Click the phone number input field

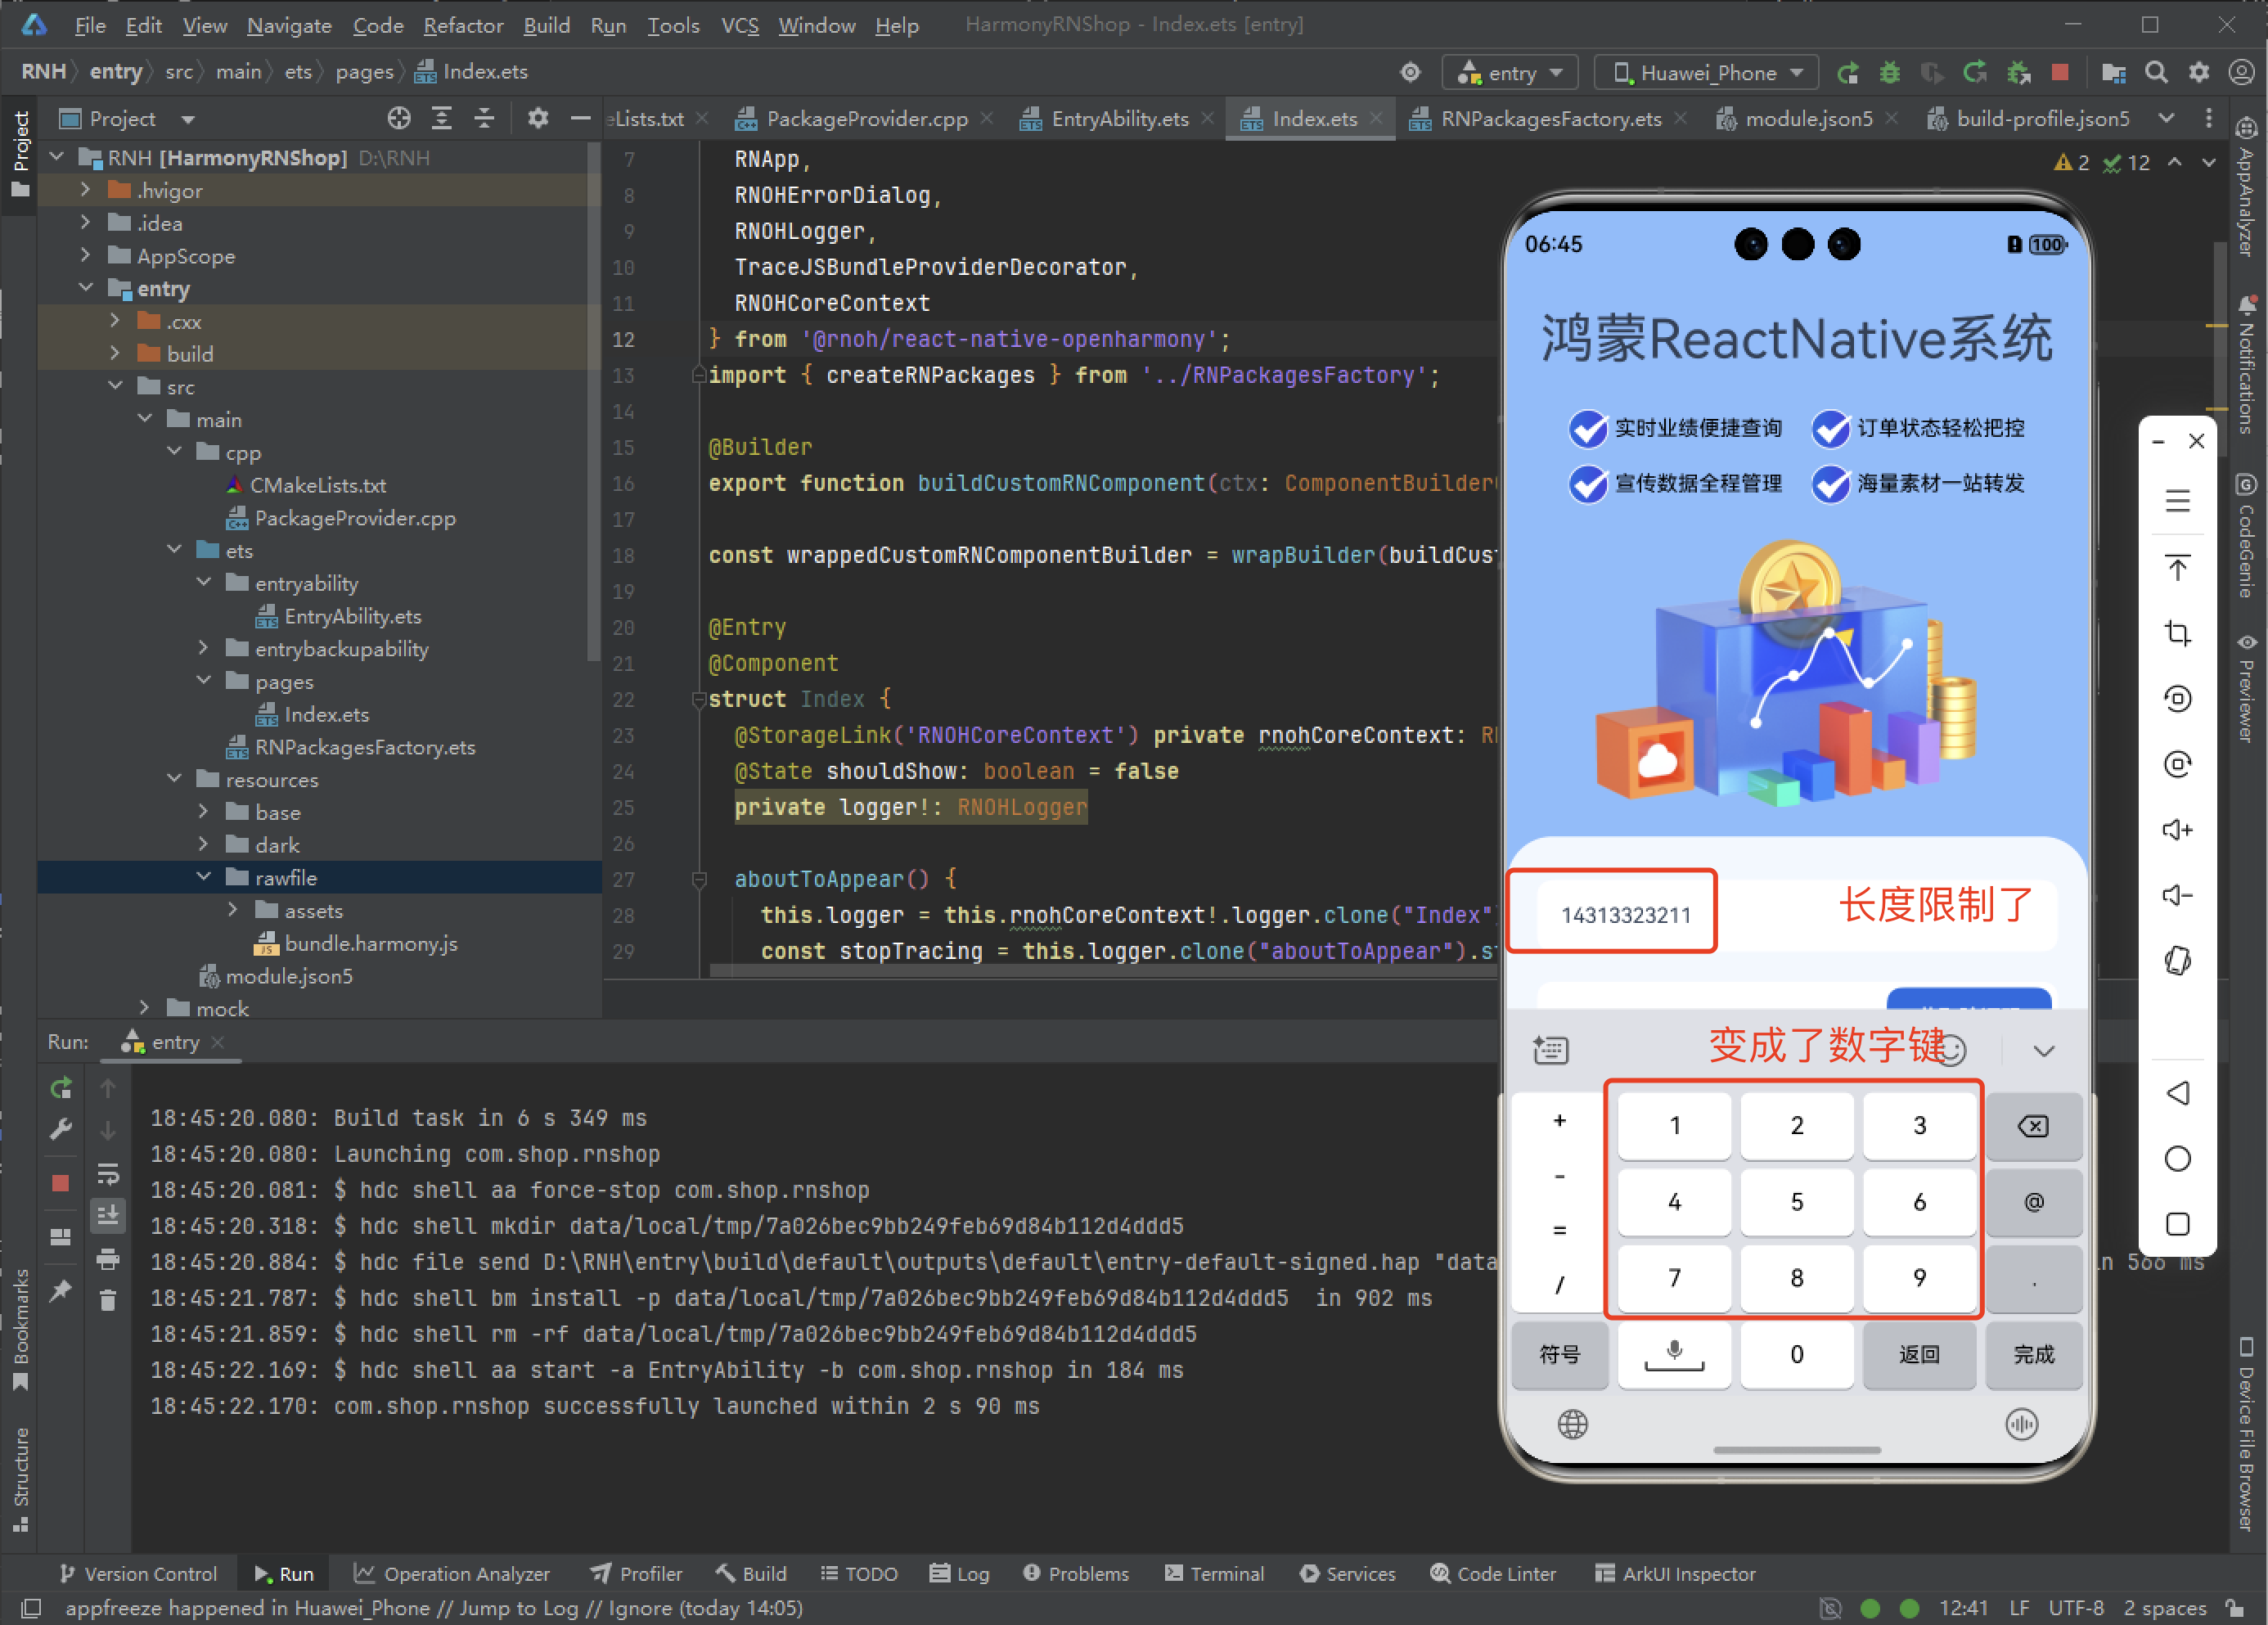(1624, 914)
